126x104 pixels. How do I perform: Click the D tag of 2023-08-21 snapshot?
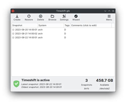pos(65,34)
